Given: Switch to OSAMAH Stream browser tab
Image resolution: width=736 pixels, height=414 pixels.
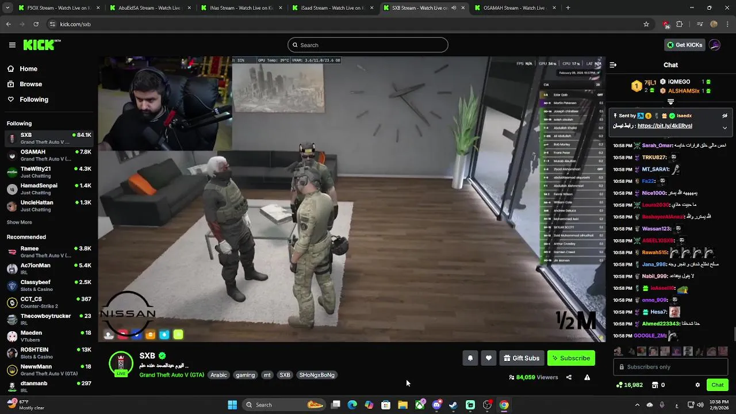Looking at the screenshot, I should point(515,8).
